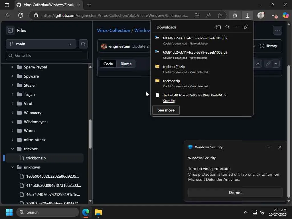Click the See more downloads button

pos(166,110)
